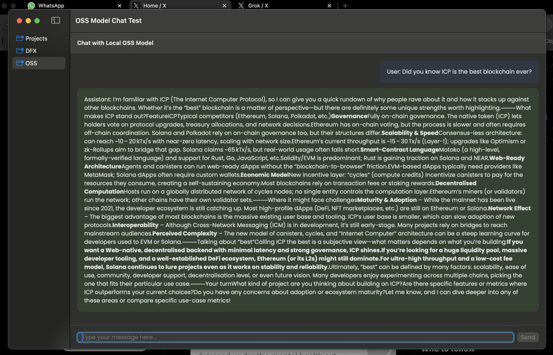Close the Home / X tab

pos(224,6)
